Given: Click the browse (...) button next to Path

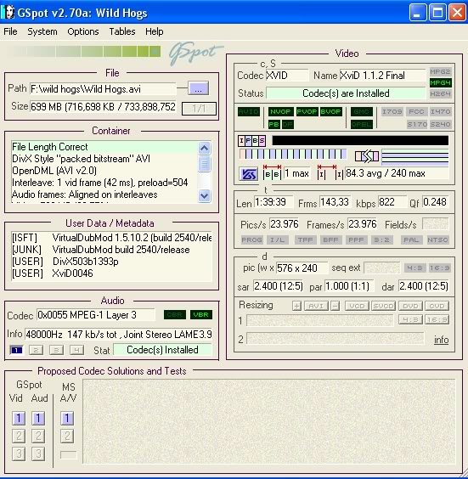Looking at the screenshot, I should tap(198, 88).
